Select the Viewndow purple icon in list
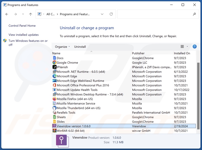This screenshot has height=150, width=202. (54, 126)
